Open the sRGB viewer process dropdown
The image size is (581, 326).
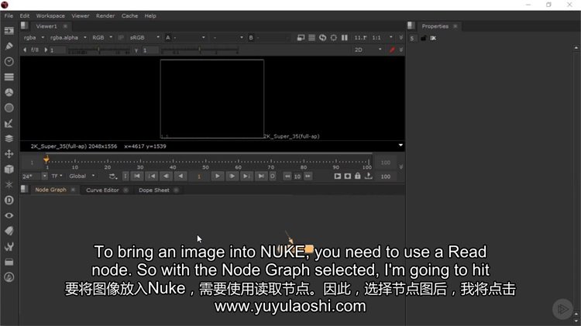(x=145, y=37)
